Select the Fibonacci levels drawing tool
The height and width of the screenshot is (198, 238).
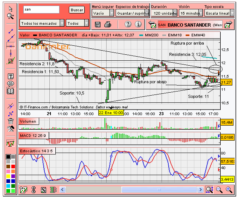tap(11, 61)
